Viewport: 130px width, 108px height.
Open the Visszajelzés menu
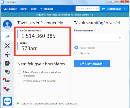pyautogui.click(x=47, y=9)
